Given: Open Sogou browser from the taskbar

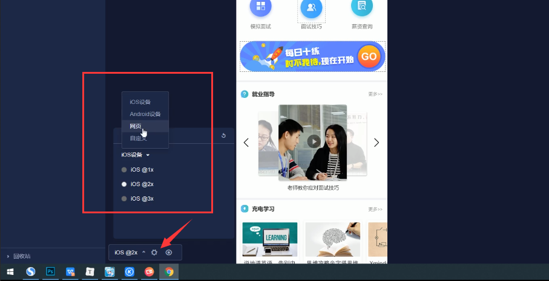Looking at the screenshot, I should [x=30, y=271].
